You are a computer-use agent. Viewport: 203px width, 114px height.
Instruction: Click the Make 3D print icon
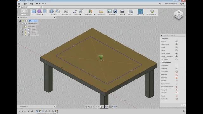[122, 11]
